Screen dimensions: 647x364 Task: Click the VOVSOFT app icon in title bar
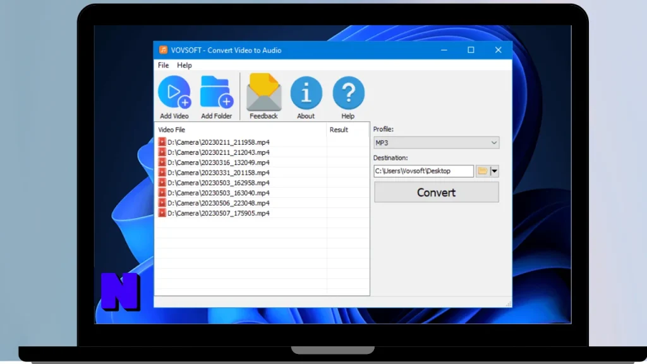[164, 50]
